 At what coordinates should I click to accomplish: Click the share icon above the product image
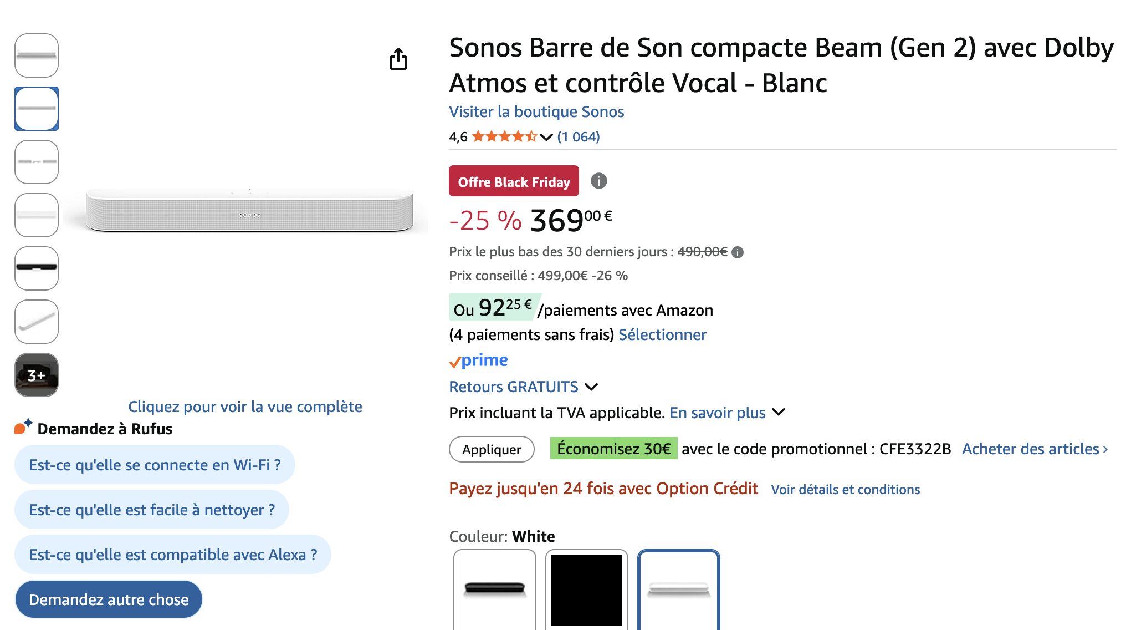tap(398, 59)
